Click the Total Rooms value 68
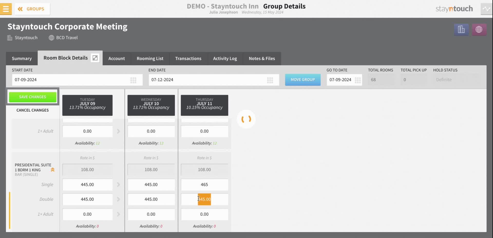Image resolution: width=493 pixels, height=238 pixels. [381, 80]
